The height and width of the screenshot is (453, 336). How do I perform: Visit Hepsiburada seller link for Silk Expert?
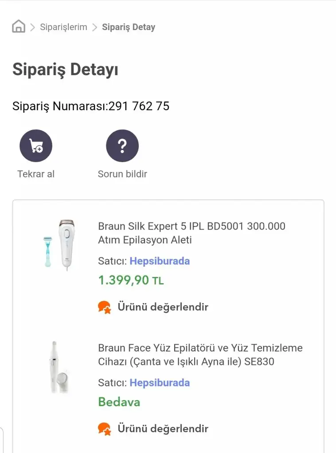[x=160, y=261]
